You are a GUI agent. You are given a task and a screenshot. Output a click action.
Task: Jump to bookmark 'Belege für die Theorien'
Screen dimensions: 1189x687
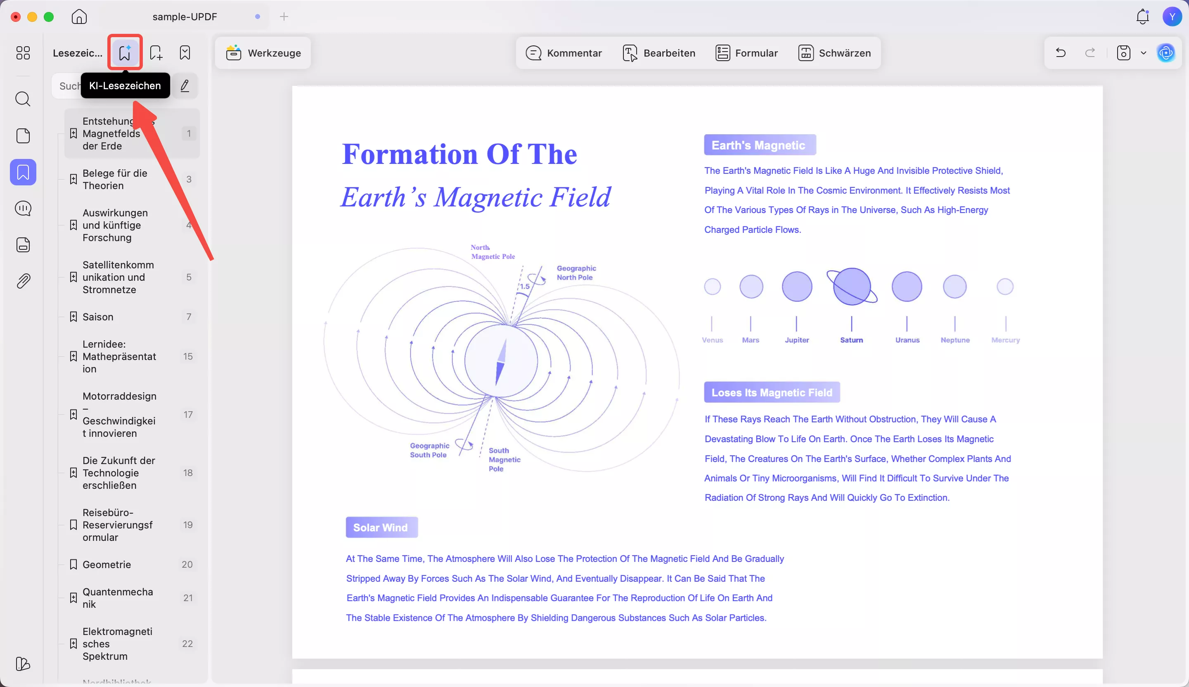coord(115,179)
